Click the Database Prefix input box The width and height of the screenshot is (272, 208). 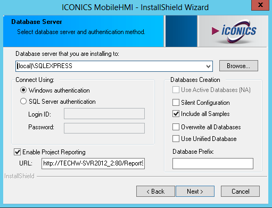point(213,163)
